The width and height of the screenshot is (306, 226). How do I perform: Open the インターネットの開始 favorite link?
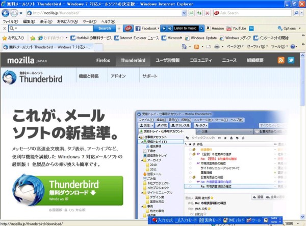coord(271,38)
